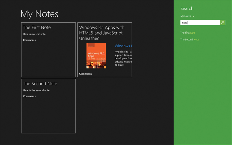The width and height of the screenshot is (232, 145).
Task: Click Comments in The Second Note
Action: pos(29,96)
